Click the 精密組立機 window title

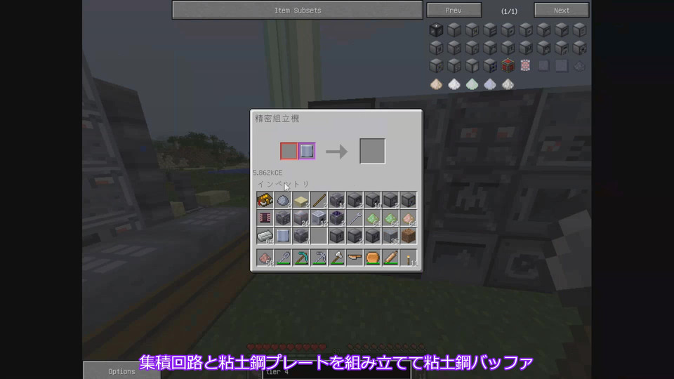(277, 119)
